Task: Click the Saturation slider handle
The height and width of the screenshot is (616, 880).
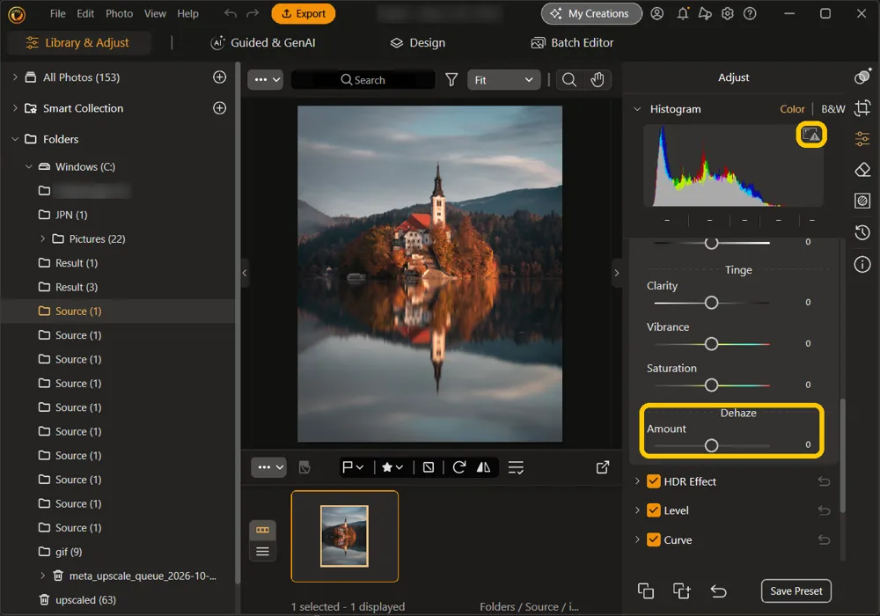Action: pyautogui.click(x=711, y=385)
